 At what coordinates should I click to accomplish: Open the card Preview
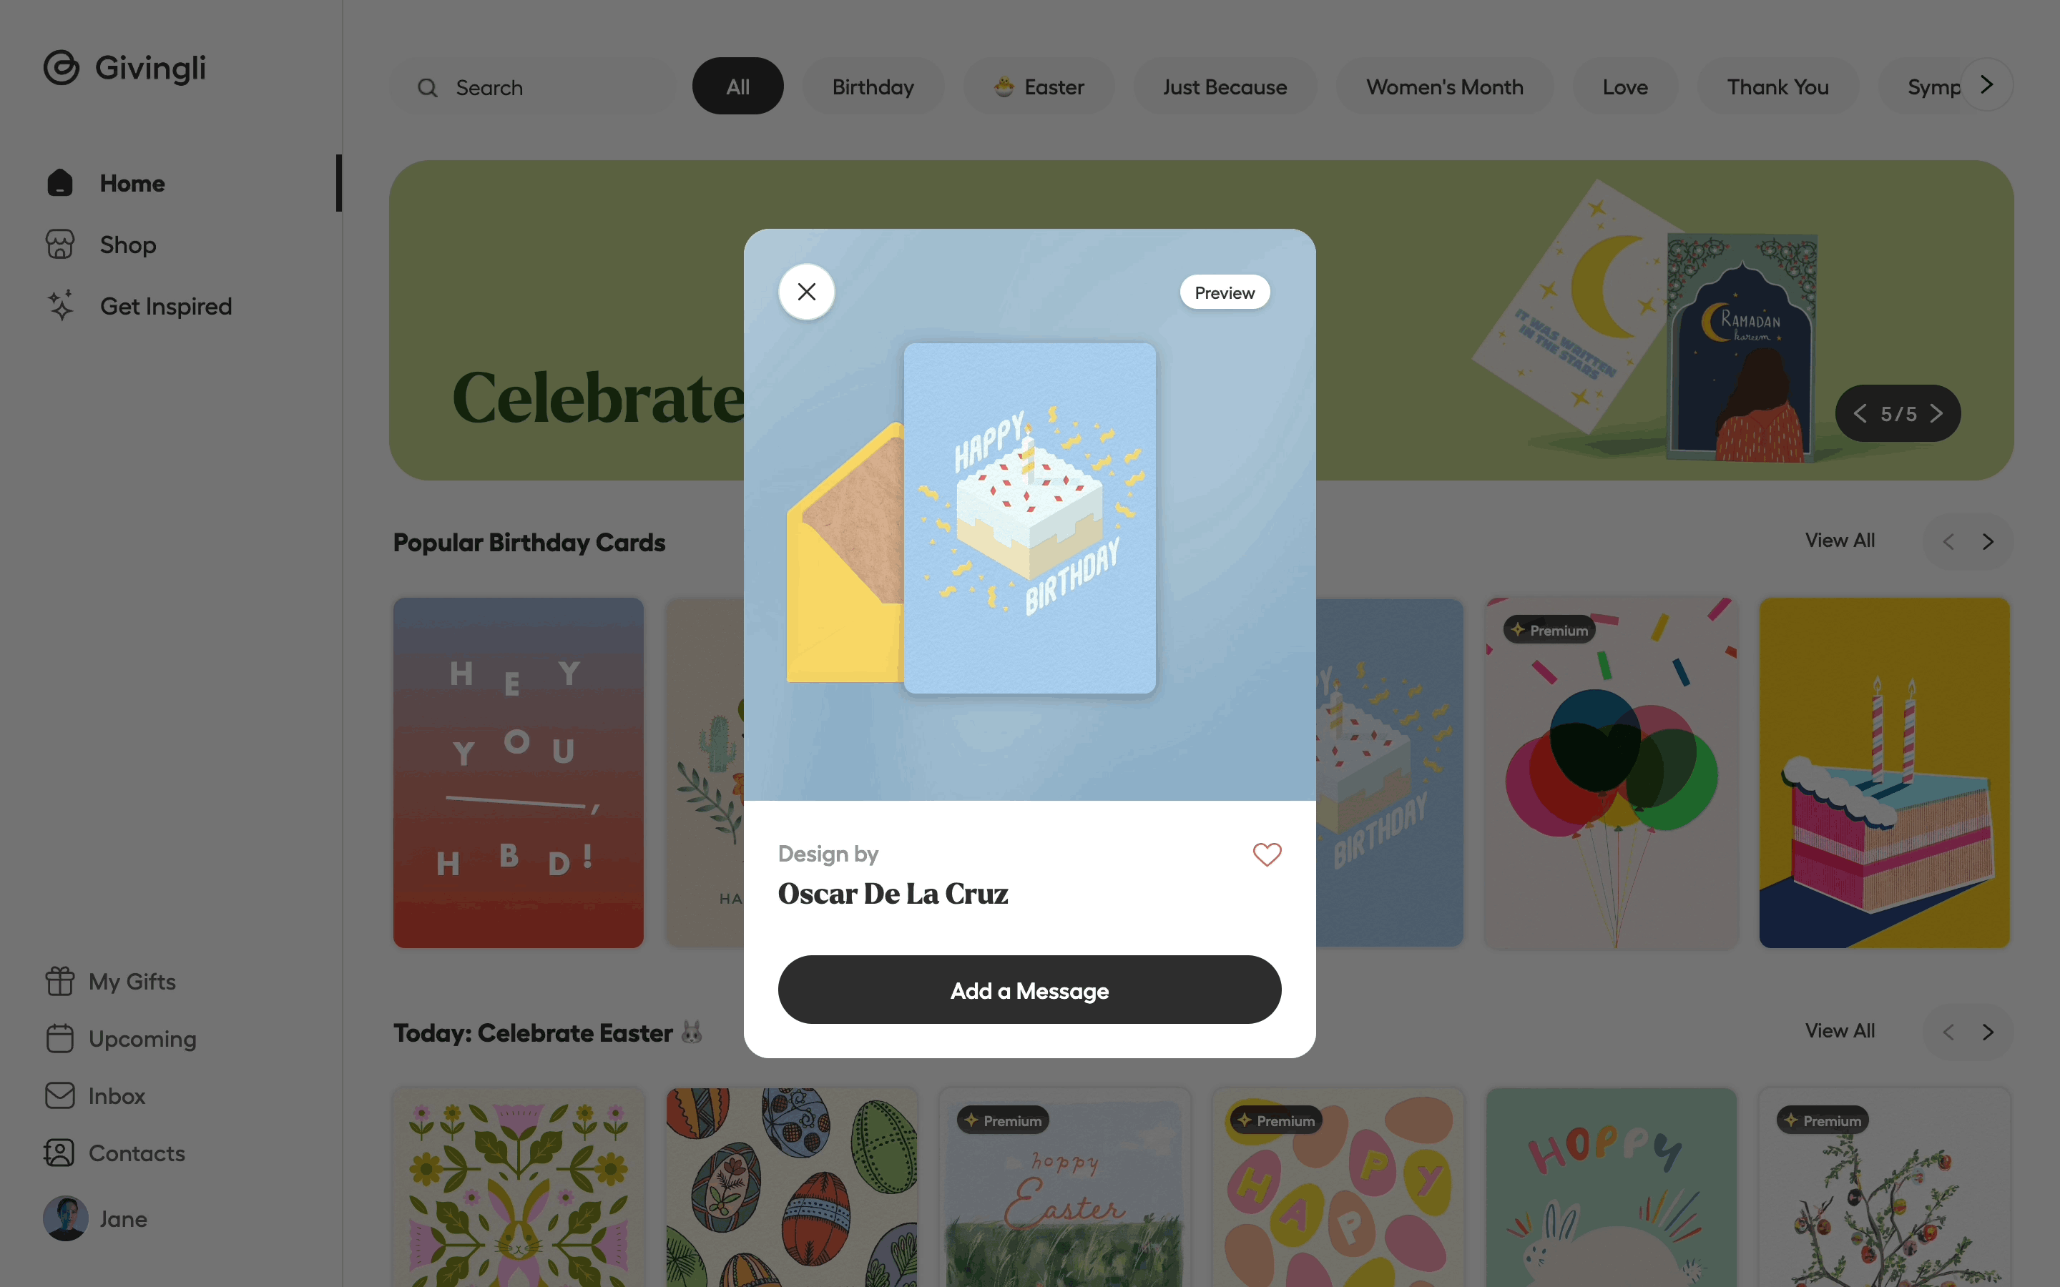pyautogui.click(x=1224, y=293)
